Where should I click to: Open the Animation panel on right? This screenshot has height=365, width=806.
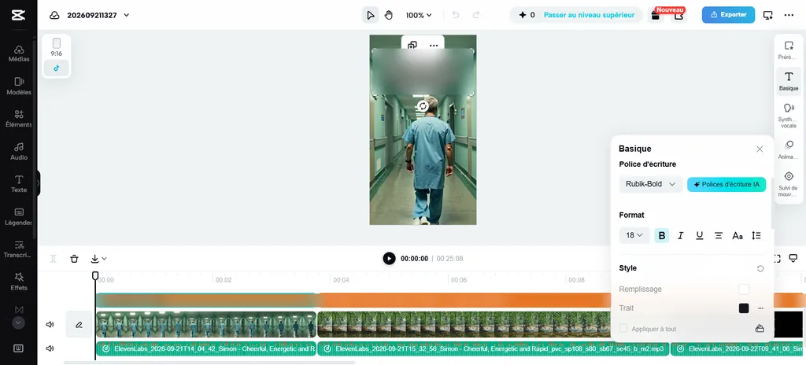[x=789, y=149]
